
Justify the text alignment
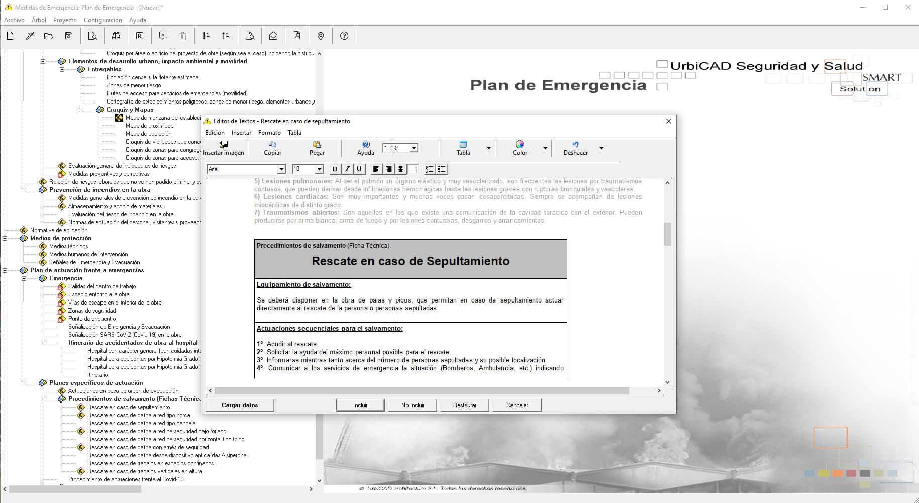coord(413,169)
